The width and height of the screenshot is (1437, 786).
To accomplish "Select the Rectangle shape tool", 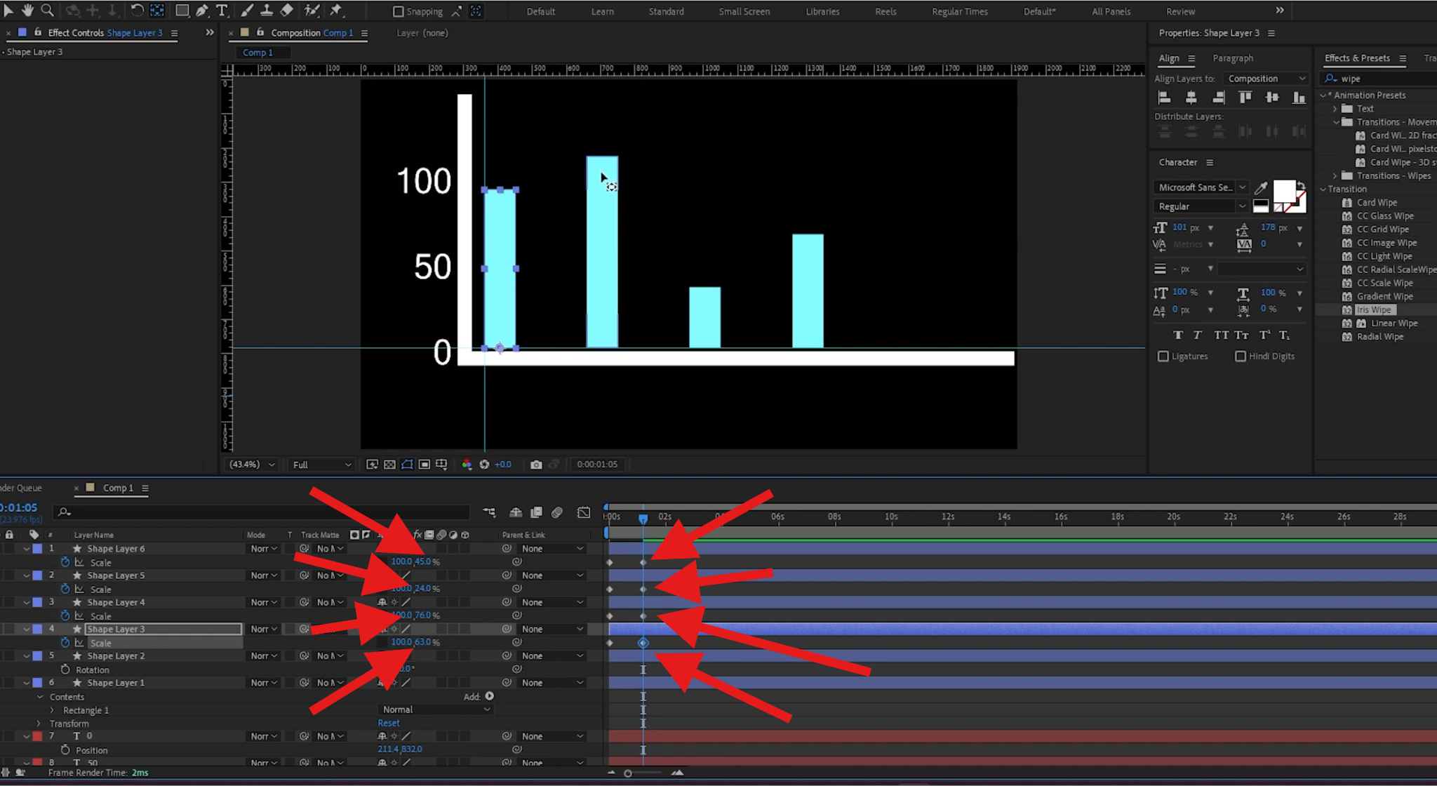I will (182, 11).
